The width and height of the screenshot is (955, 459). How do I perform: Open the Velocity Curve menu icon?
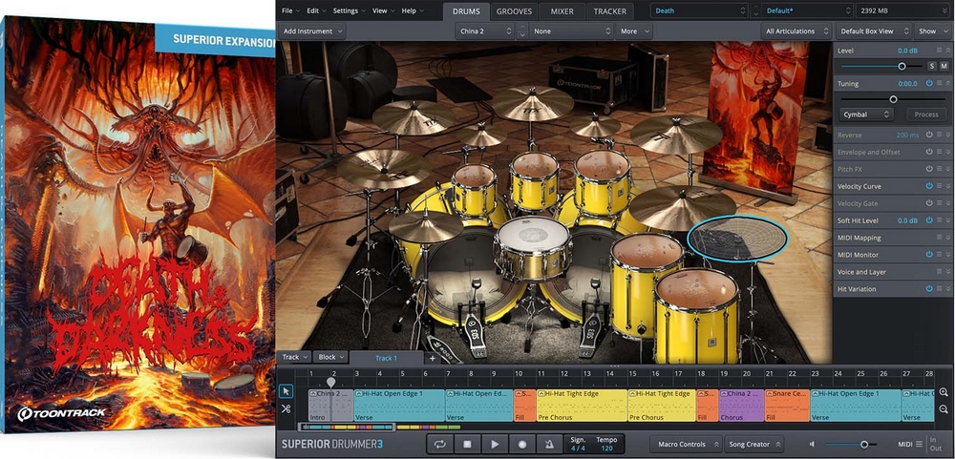pos(939,186)
